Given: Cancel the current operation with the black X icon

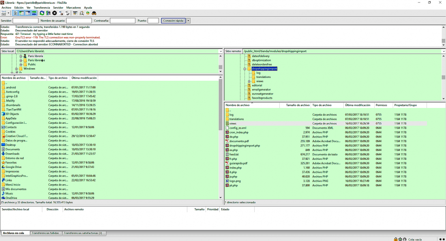Looking at the screenshot, I should click(x=55, y=13).
